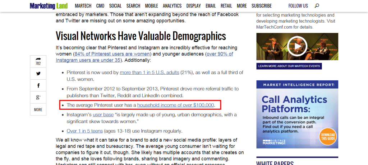Click the share arrow icon showing 782
The image size is (368, 165).
coord(38,61)
